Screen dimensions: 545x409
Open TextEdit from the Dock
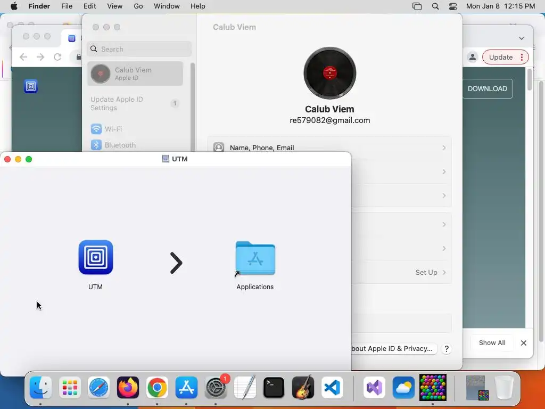[245, 388]
